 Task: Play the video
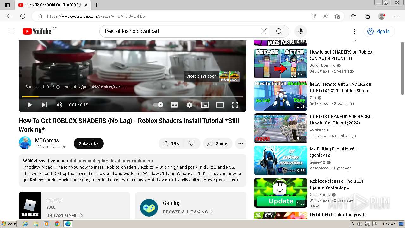click(29, 105)
